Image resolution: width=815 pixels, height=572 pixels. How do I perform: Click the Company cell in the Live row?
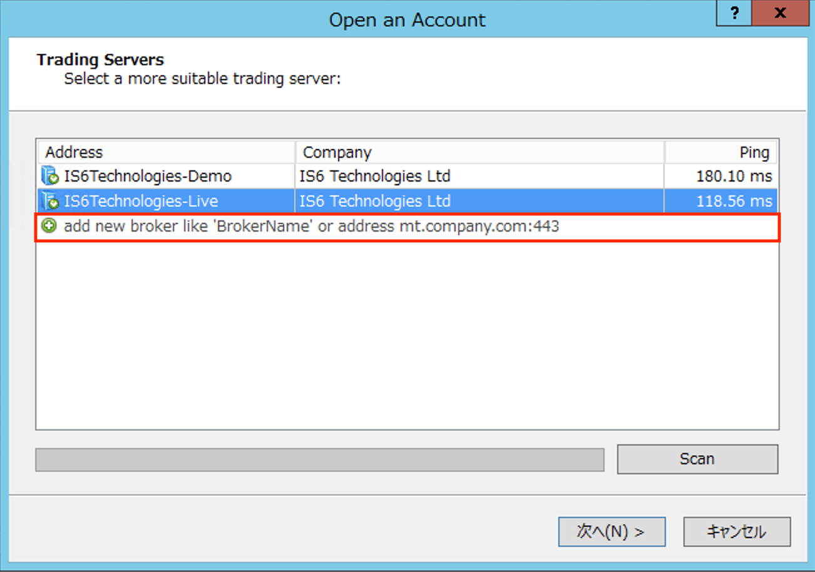[x=375, y=202]
